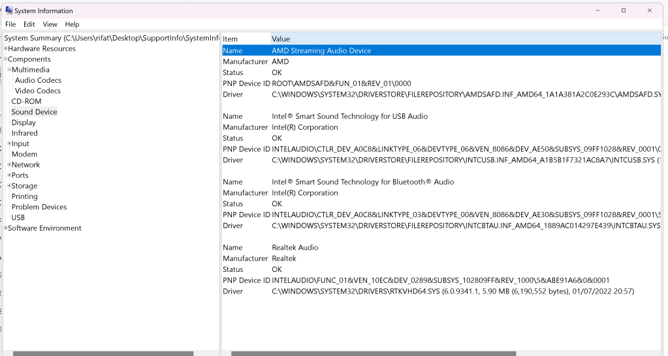Screen dimensions: 668x356
Task: Collapse the Multimedia node
Action: 9,69
